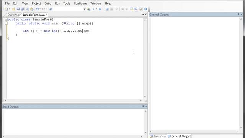Close the General Output panel
The width and height of the screenshot is (245, 138).
click(242, 15)
